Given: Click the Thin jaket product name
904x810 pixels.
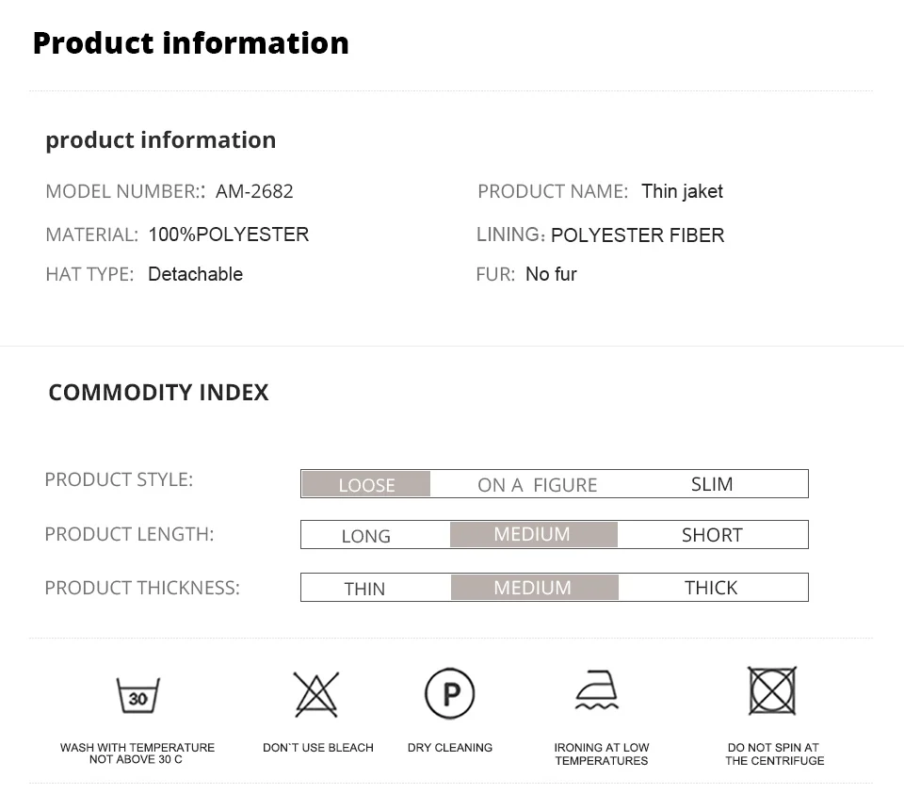Looking at the screenshot, I should pyautogui.click(x=682, y=191).
